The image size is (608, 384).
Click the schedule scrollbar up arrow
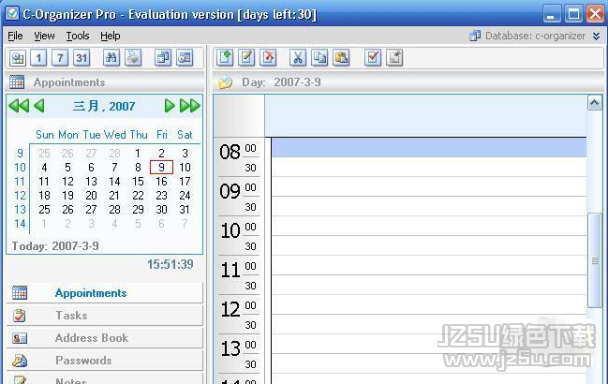coord(595,103)
